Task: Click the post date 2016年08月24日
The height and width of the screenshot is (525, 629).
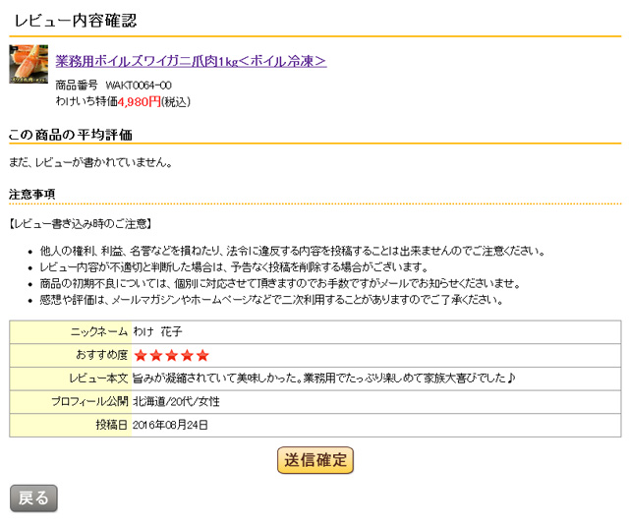Action: [170, 425]
